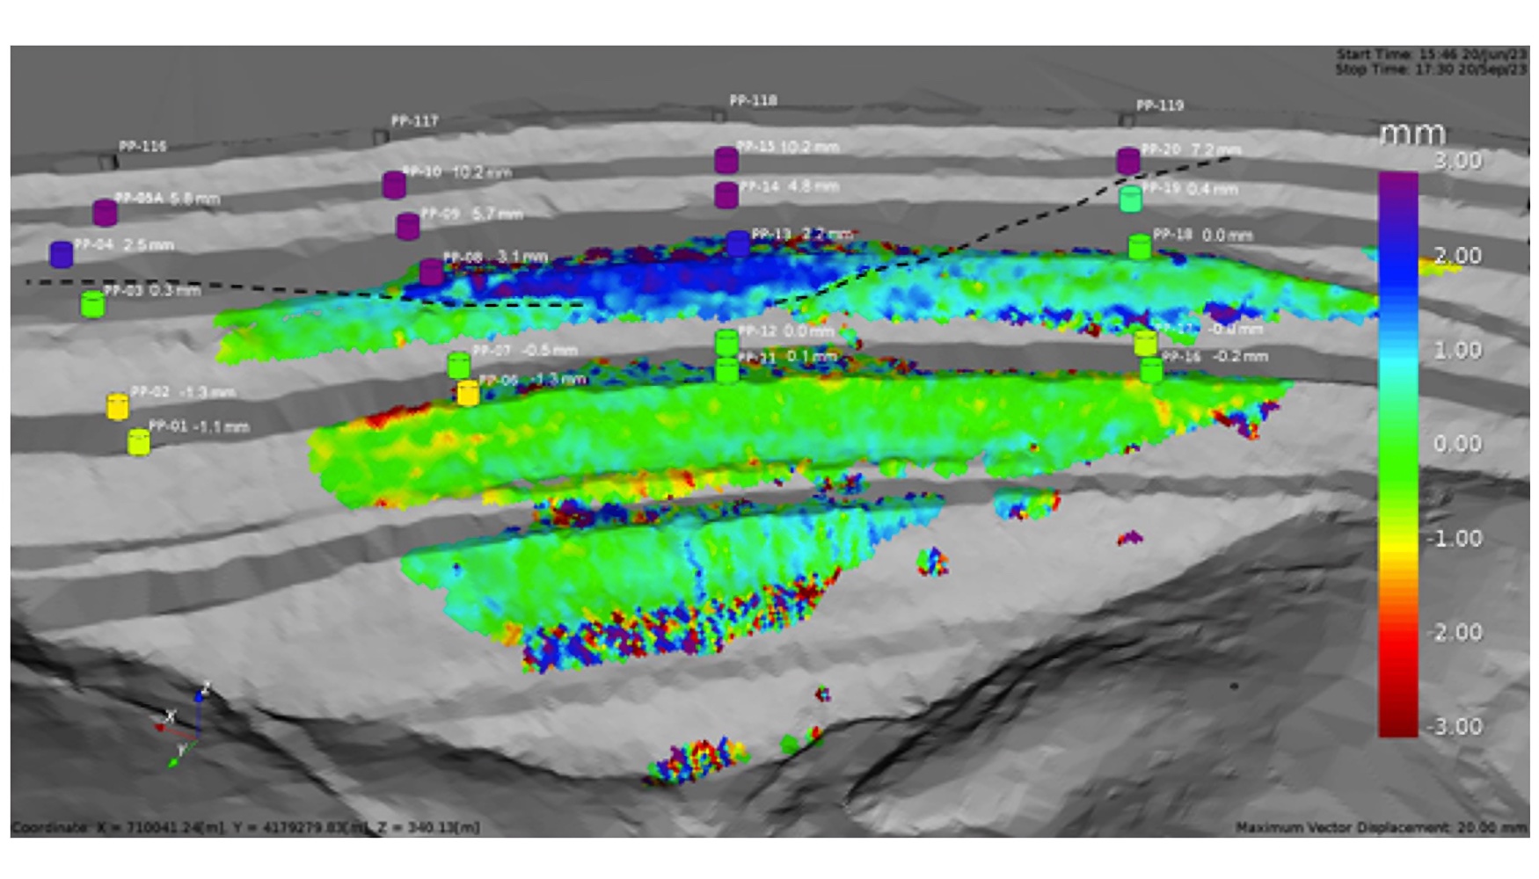Viewport: 1539px width, 879px height.
Task: Click the PP-14 purple prism marker
Action: [726, 194]
